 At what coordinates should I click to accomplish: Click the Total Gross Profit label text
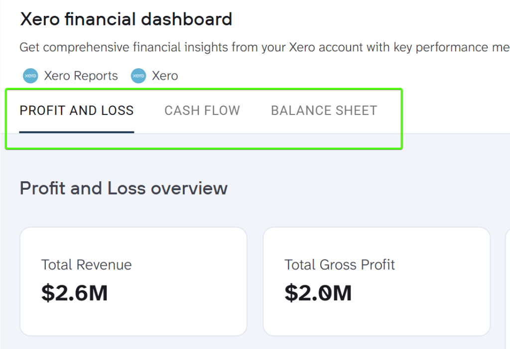340,265
